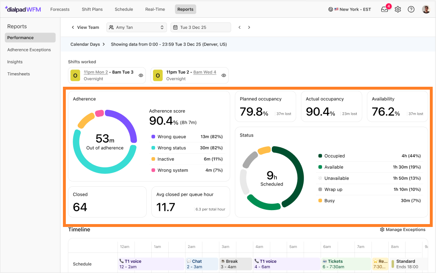Click the coffee icon on Break block
436x273 pixels.
[223, 261]
